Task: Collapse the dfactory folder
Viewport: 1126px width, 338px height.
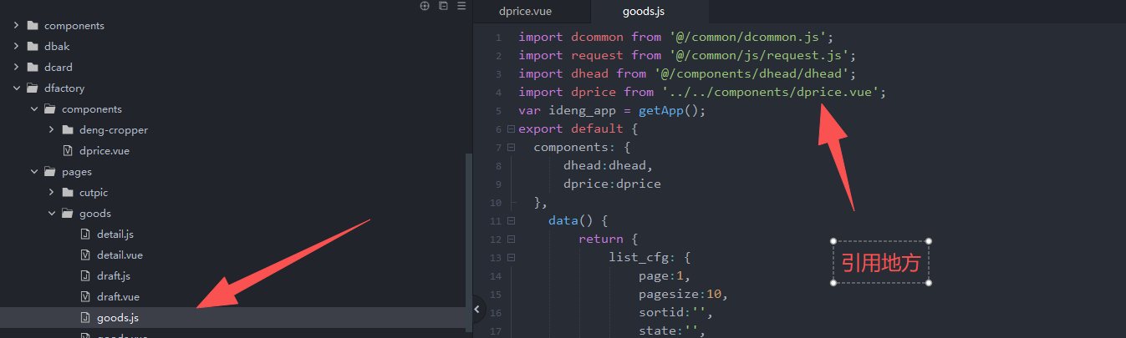Action: click(x=16, y=88)
